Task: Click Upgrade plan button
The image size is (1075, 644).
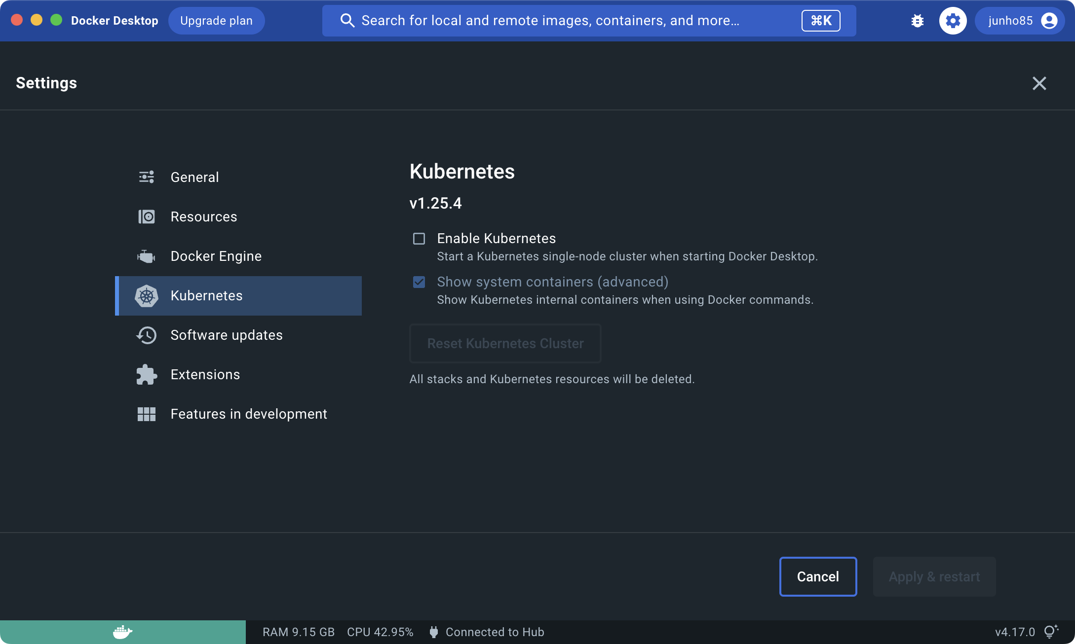Action: [x=216, y=21]
